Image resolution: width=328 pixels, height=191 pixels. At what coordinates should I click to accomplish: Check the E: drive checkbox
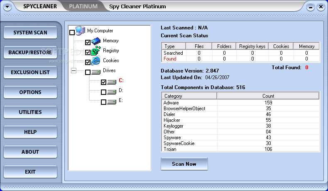pyautogui.click(x=103, y=102)
